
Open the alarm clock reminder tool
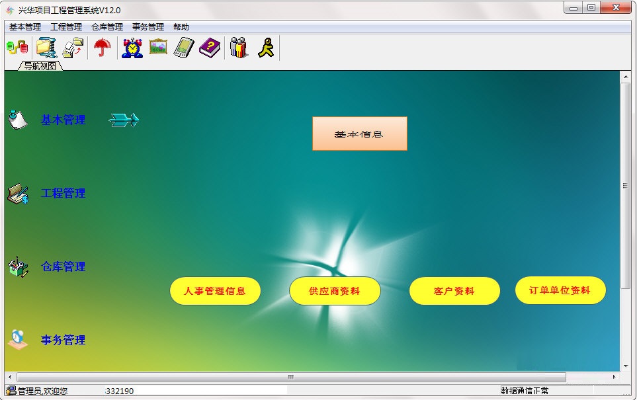[131, 46]
